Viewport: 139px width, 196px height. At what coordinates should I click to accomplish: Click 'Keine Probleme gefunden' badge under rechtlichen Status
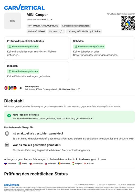23,46
